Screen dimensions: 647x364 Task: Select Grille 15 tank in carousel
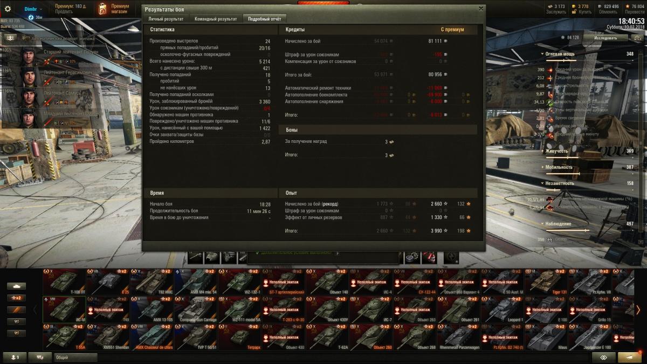pyautogui.click(x=589, y=309)
